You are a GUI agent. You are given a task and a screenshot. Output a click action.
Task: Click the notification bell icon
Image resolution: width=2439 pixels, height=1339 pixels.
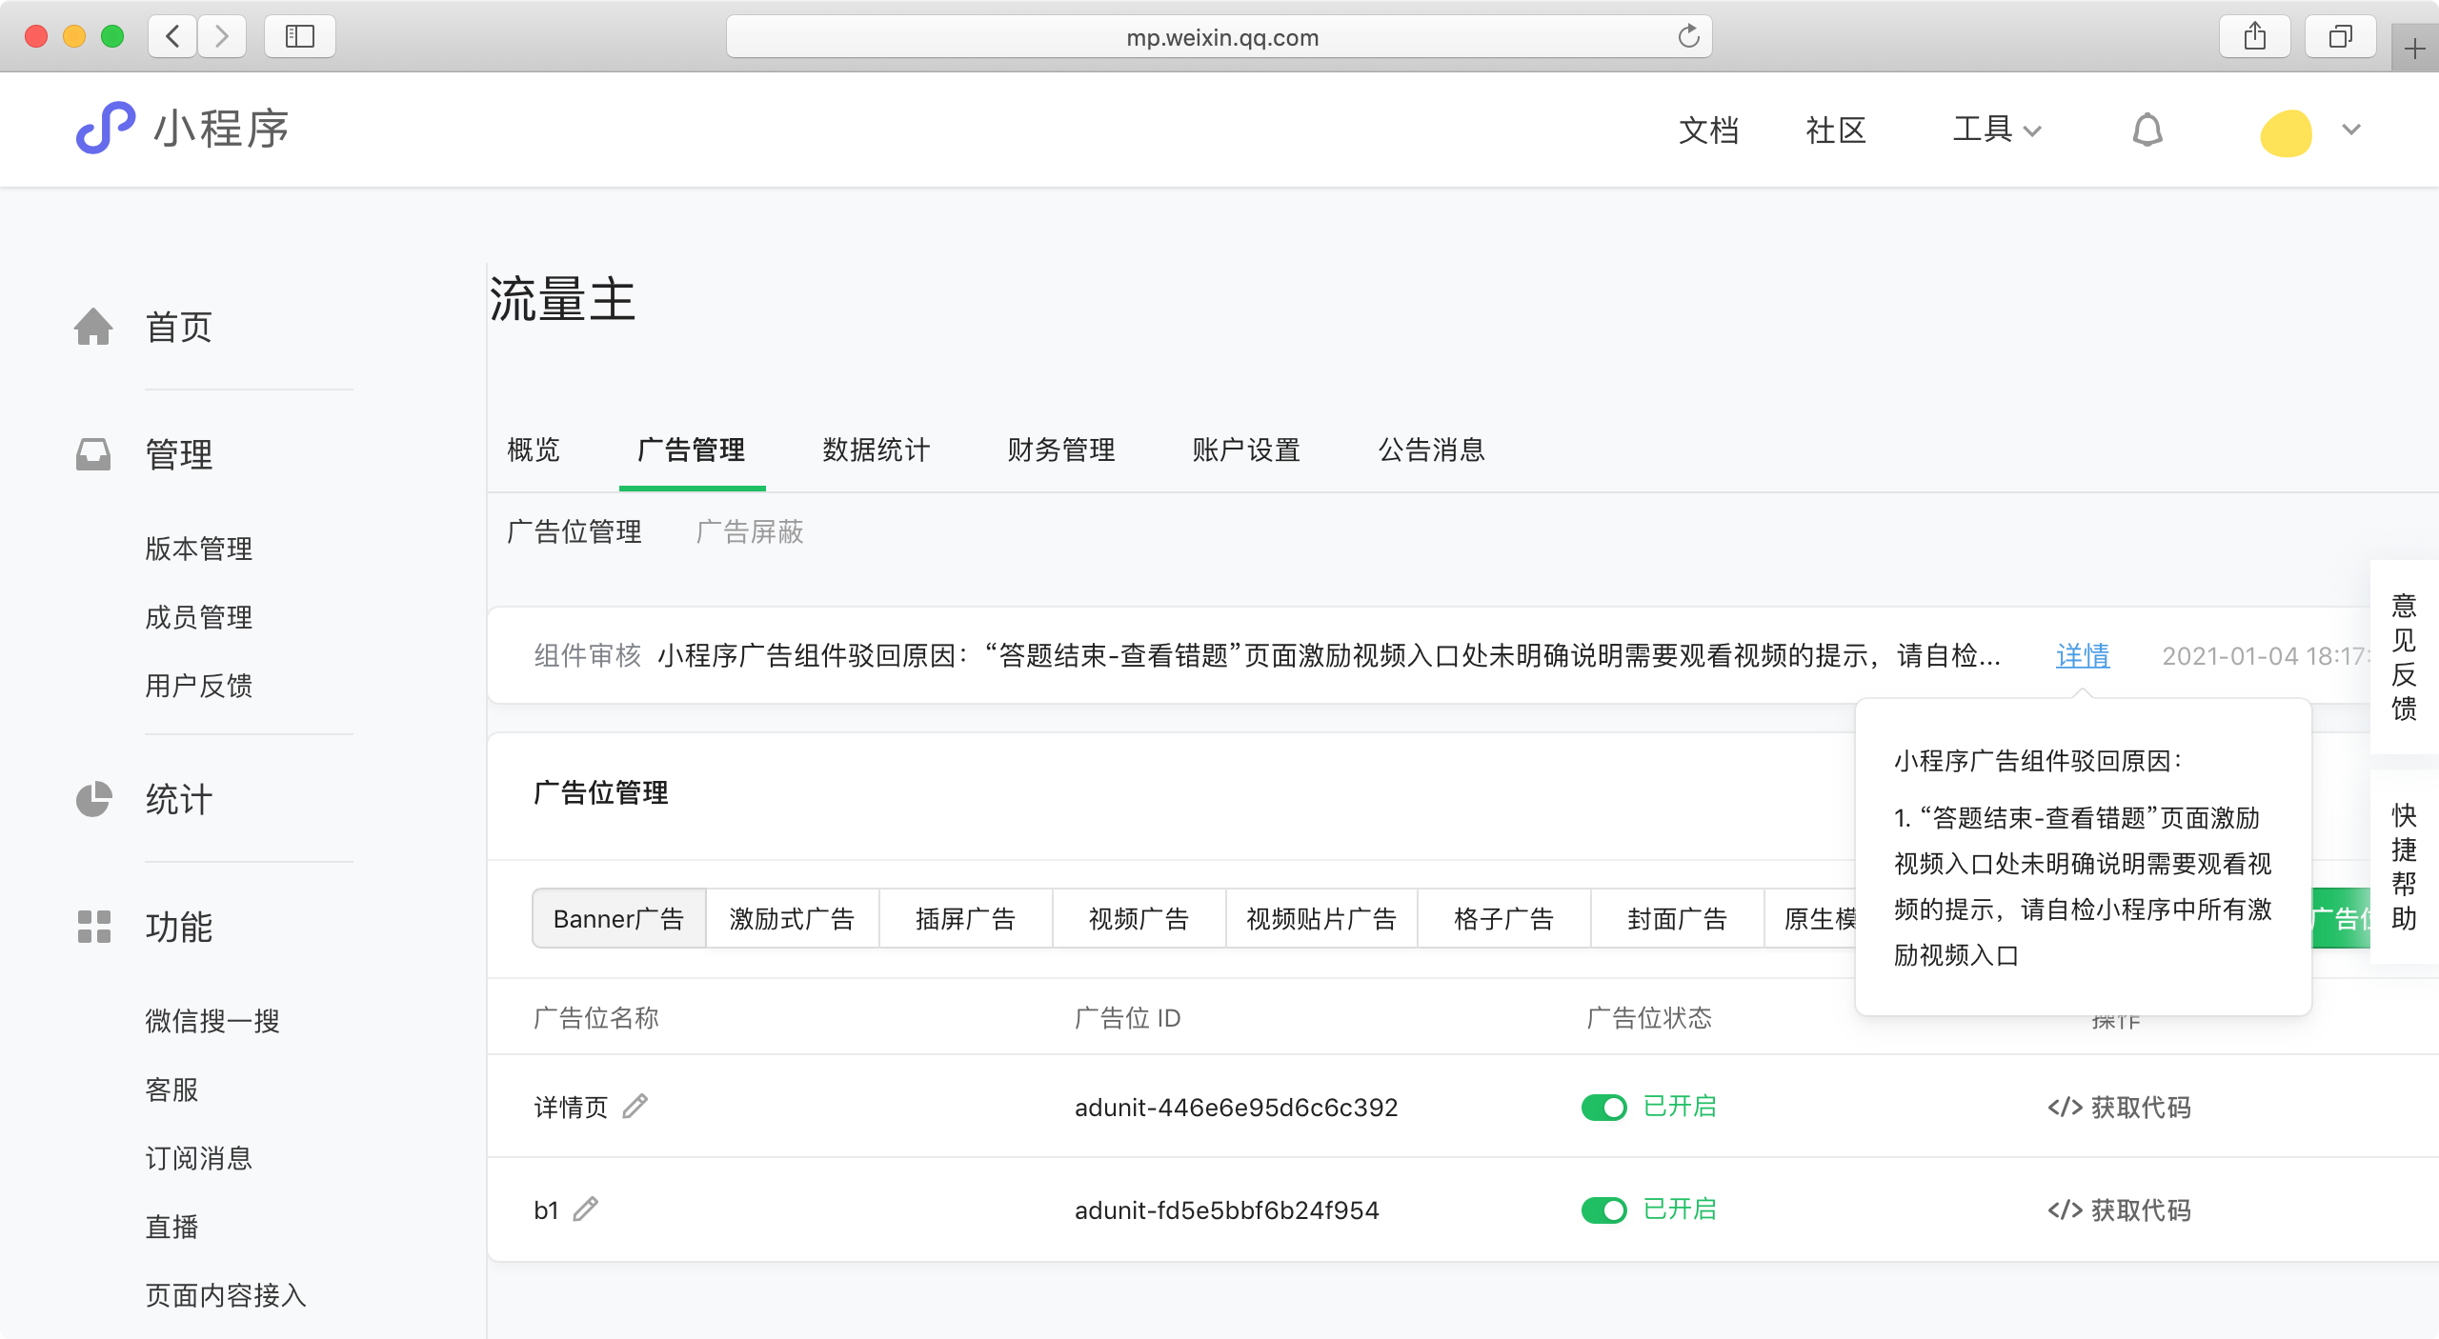coord(2147,130)
